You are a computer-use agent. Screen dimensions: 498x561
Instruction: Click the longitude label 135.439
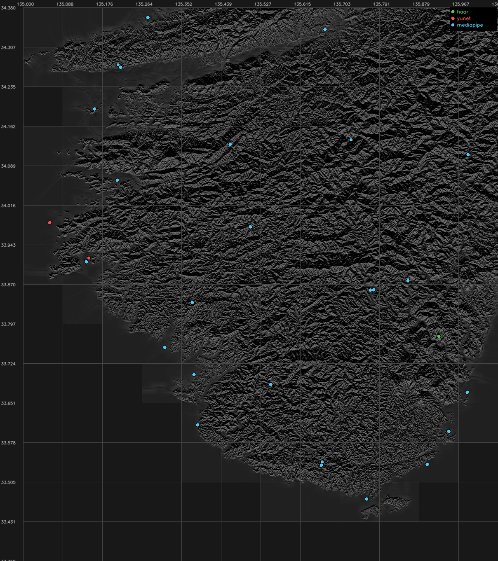point(223,4)
